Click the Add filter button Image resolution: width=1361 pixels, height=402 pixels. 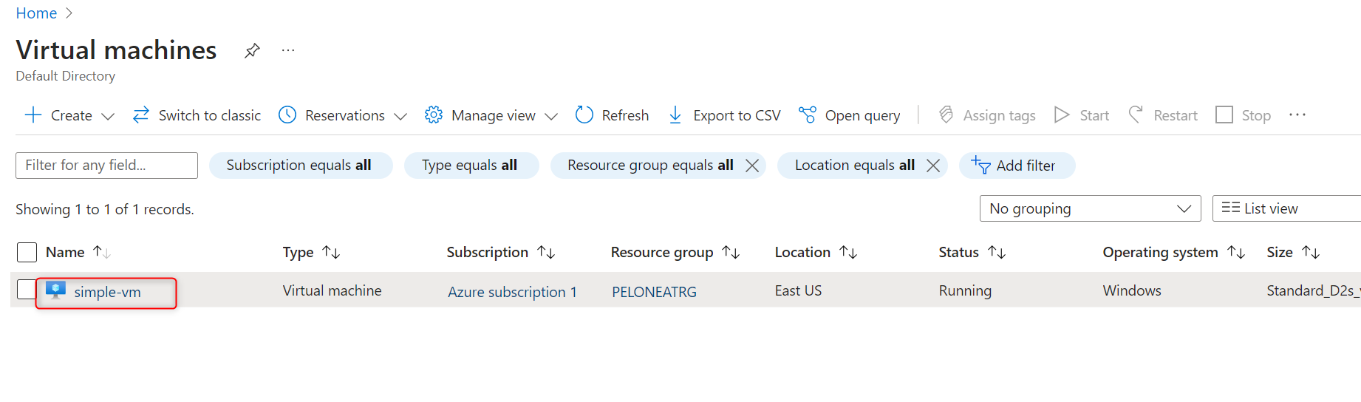pyautogui.click(x=1017, y=166)
